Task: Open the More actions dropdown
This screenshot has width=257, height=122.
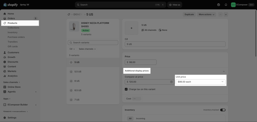Action: [x=206, y=14]
